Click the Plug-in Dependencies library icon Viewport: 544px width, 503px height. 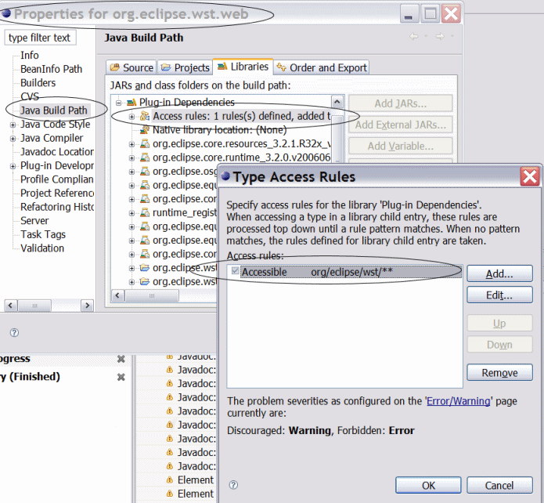[131, 103]
